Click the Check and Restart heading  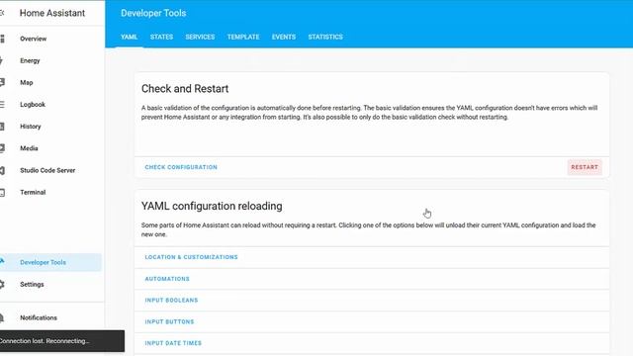pos(185,89)
